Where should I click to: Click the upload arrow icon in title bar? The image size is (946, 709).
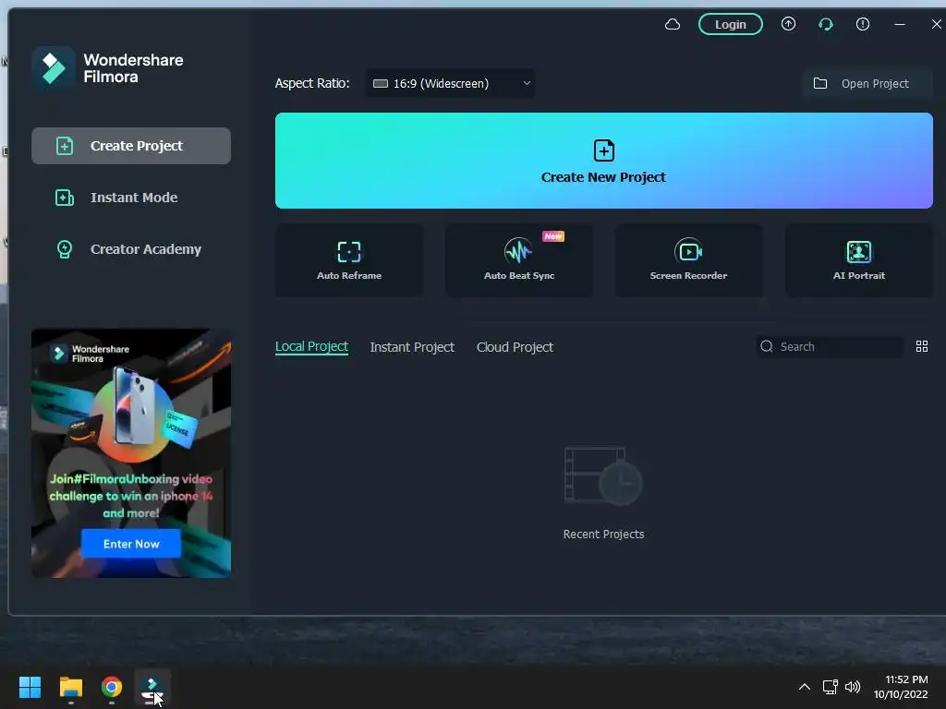click(x=788, y=23)
